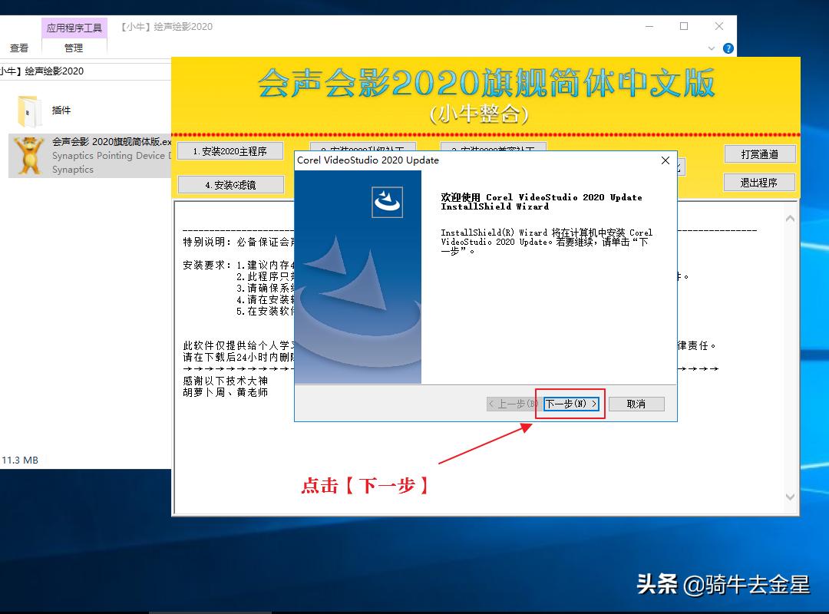
Task: Switch to the 管理 tab
Action: (74, 48)
